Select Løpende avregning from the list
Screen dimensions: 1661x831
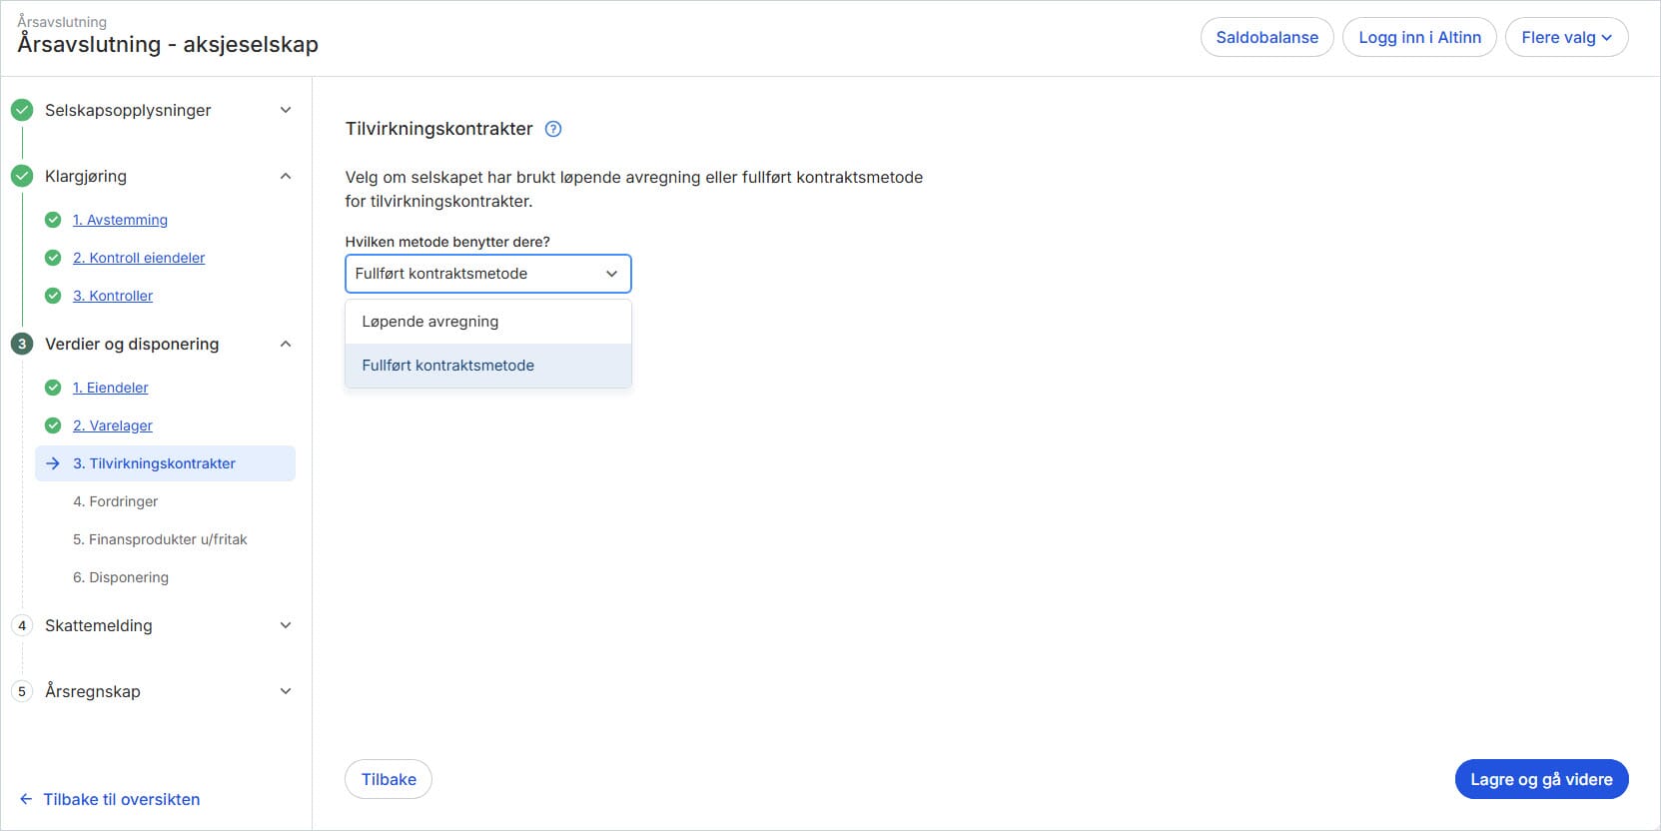(x=430, y=322)
